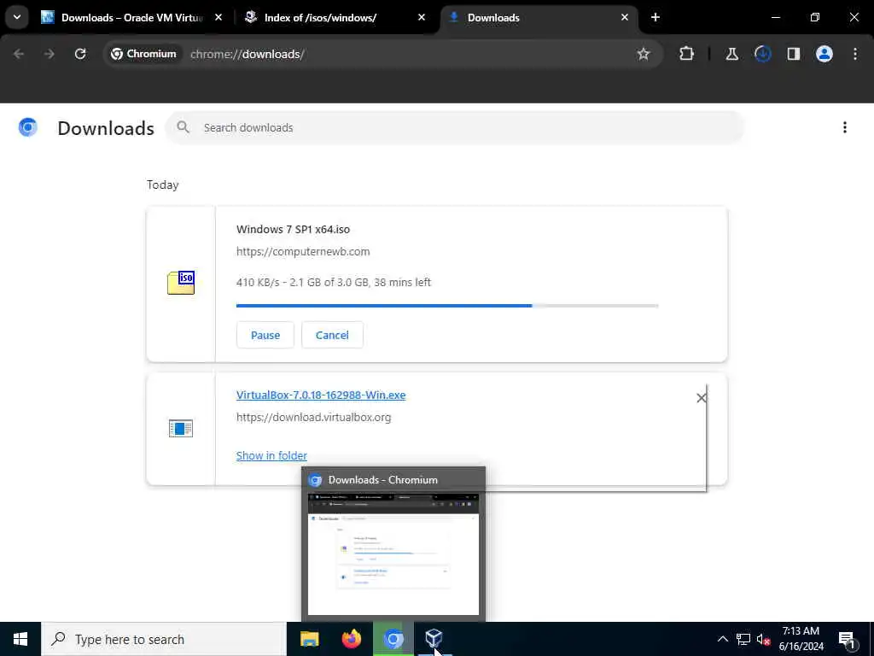Viewport: 874px width, 656px height.
Task: Toggle the side panel icon
Action: (793, 54)
